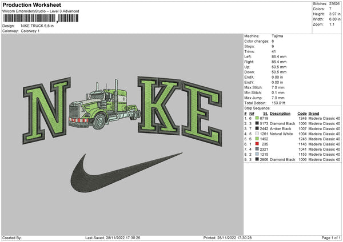Select stitch count 6719 in the first stop row
The width and height of the screenshot is (343, 242).
point(264,118)
